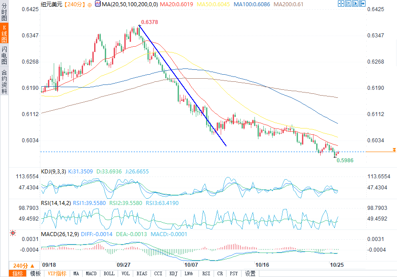The width and height of the screenshot is (397, 277).
Task: Choose the BOLL indicator button
Action: (109, 273)
